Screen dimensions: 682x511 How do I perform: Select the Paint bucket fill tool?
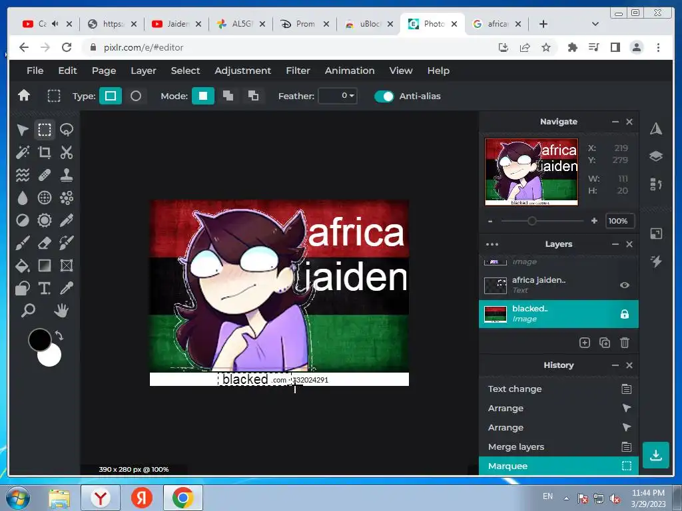[22, 265]
